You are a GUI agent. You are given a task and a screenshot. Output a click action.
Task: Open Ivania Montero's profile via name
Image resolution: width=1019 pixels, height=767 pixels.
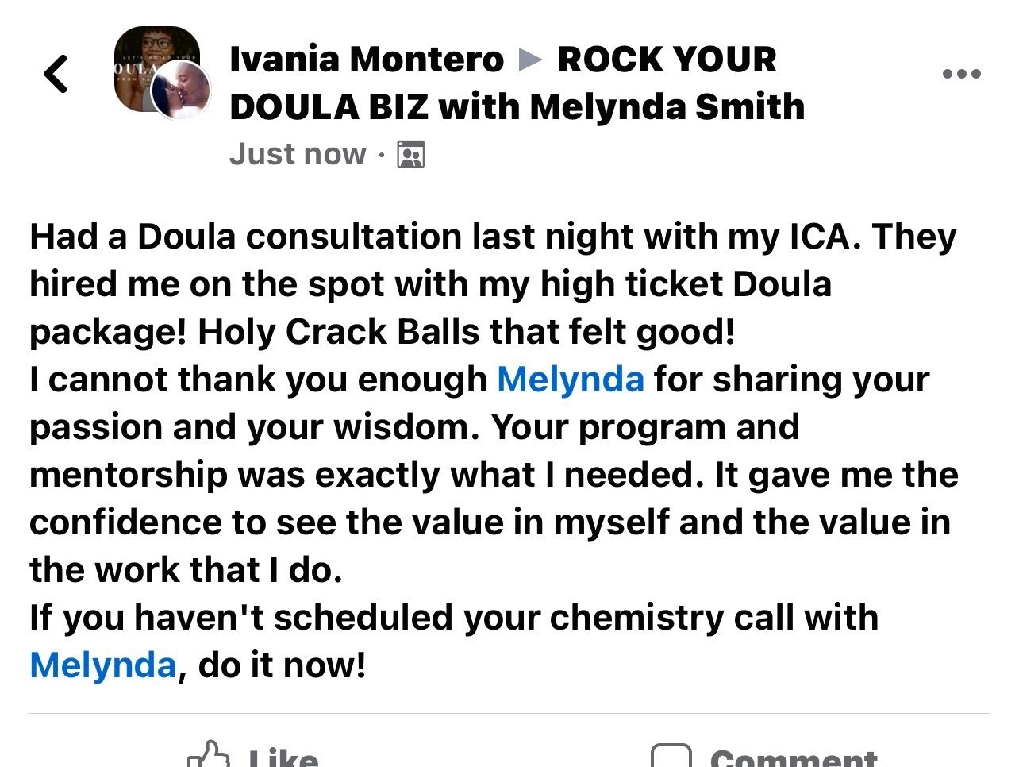367,60
